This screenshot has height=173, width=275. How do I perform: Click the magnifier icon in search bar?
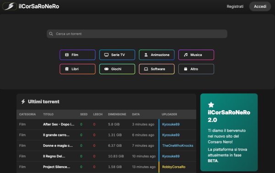pos(51,33)
